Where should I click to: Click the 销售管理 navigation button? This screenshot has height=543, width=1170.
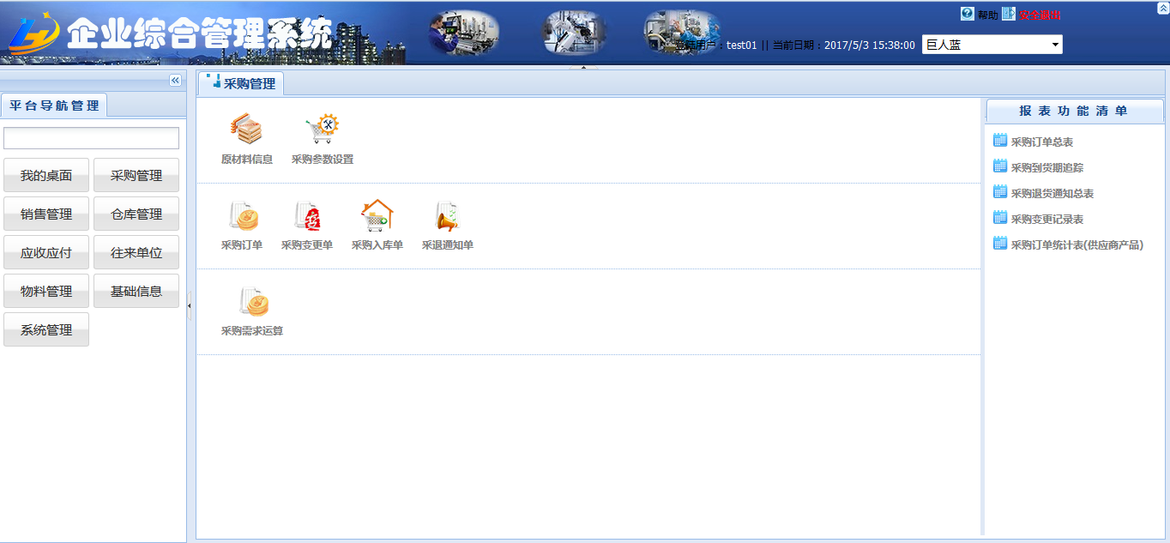[46, 214]
